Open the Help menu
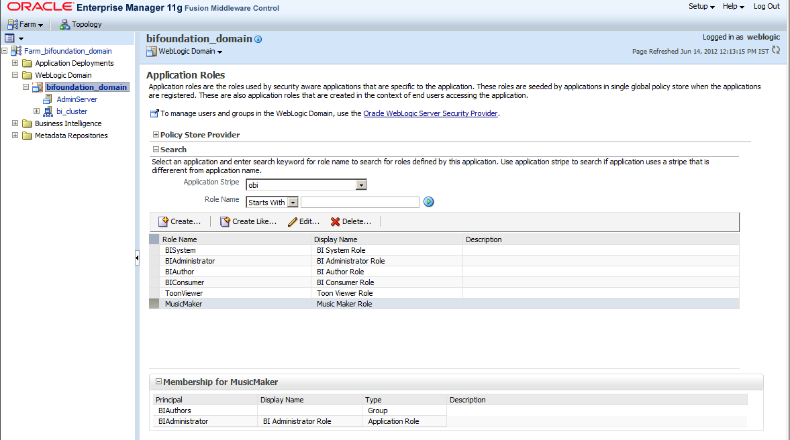 [732, 6]
